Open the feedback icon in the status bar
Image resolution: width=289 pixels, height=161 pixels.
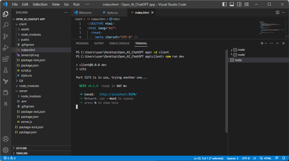coord(277,158)
